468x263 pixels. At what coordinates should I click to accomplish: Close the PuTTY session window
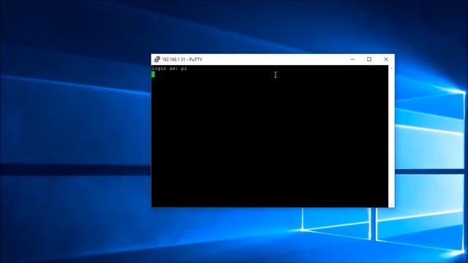pyautogui.click(x=386, y=59)
